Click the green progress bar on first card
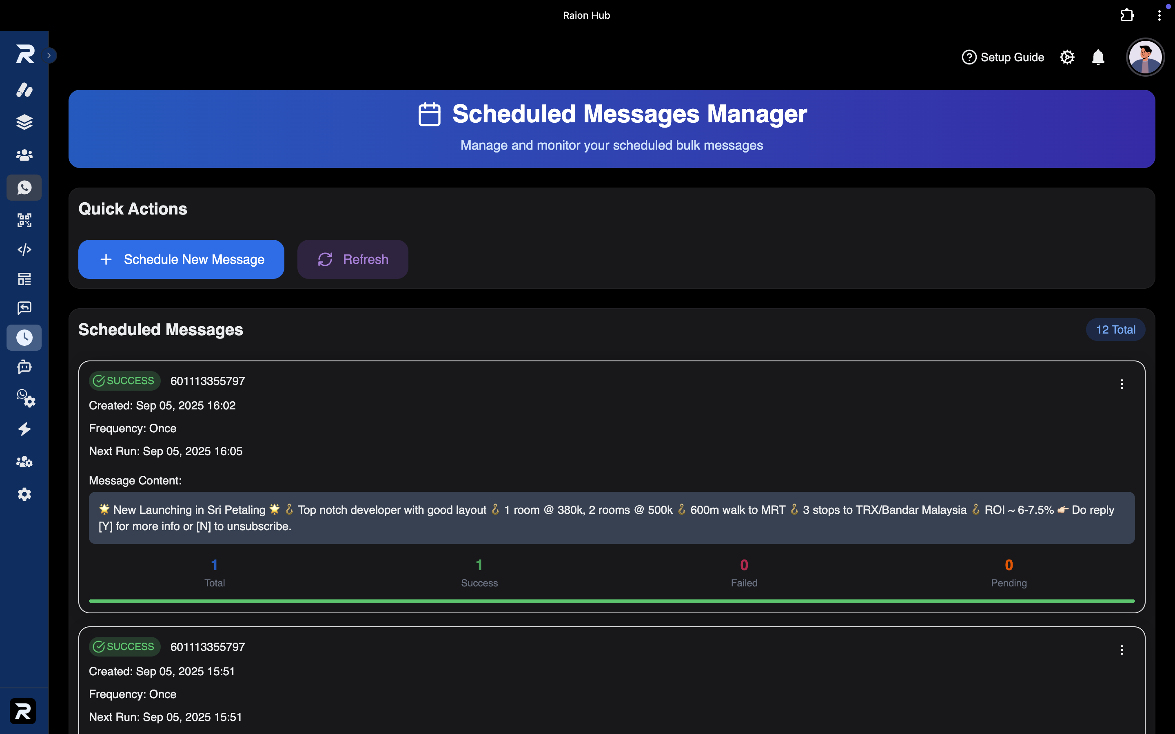1175x734 pixels. 612,601
